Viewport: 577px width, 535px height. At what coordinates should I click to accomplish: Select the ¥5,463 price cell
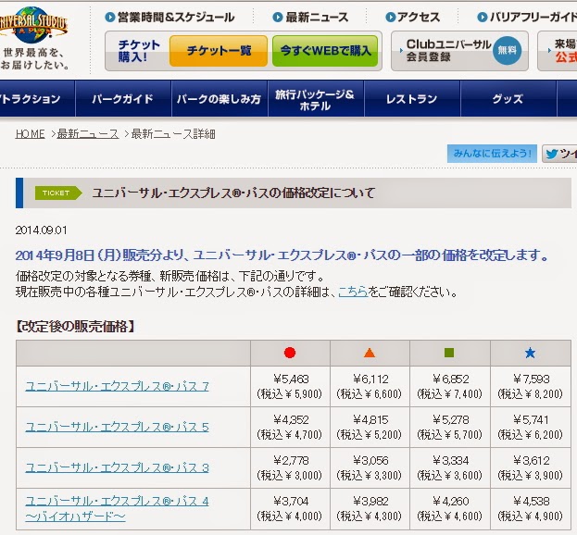point(290,387)
